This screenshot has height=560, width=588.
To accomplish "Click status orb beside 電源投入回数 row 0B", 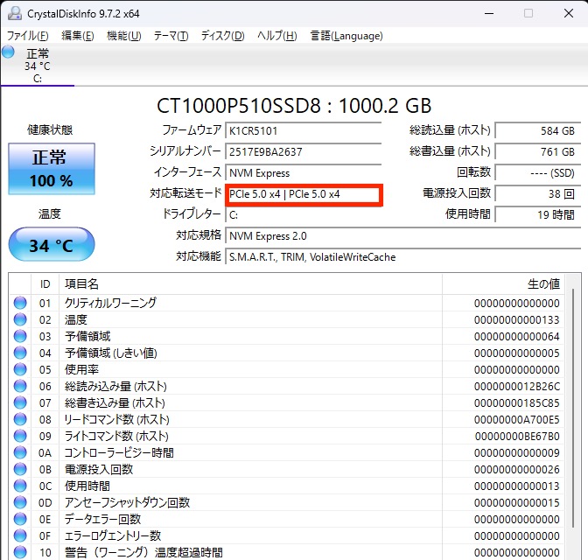I will pyautogui.click(x=20, y=469).
